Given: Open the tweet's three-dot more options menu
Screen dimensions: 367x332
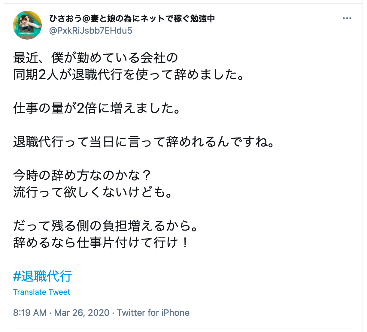Looking at the screenshot, I should click(347, 19).
